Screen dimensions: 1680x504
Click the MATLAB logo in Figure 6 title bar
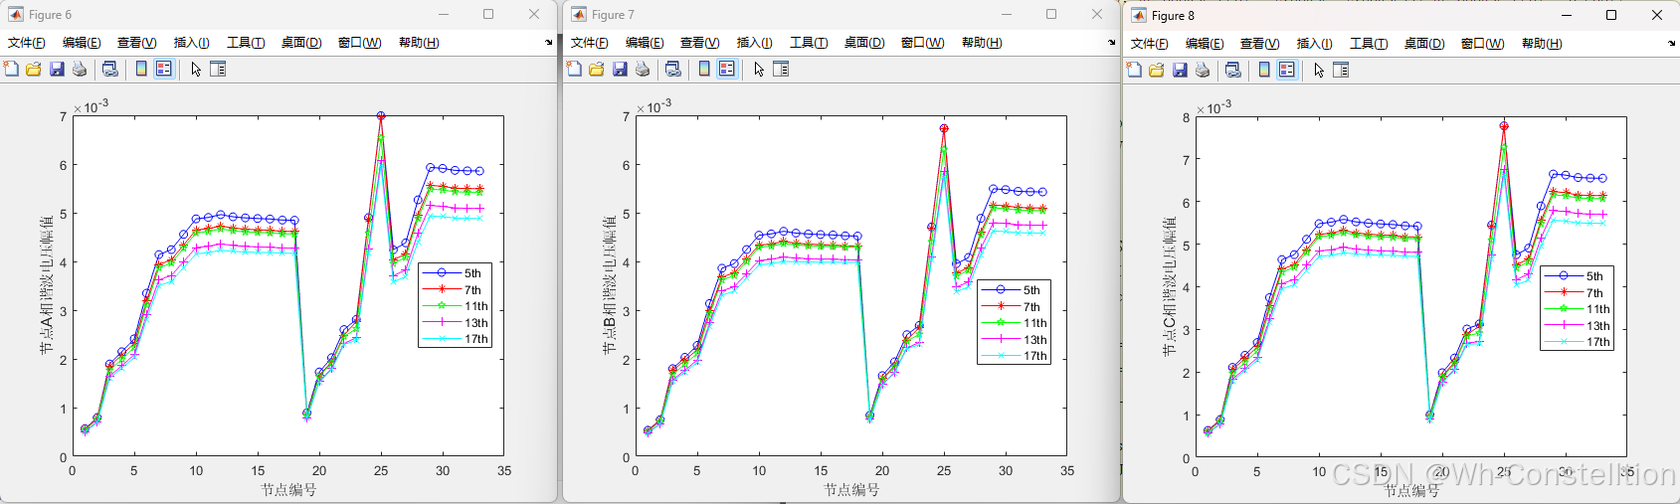click(x=16, y=14)
